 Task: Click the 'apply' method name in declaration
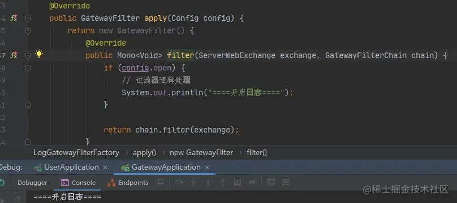tap(156, 18)
